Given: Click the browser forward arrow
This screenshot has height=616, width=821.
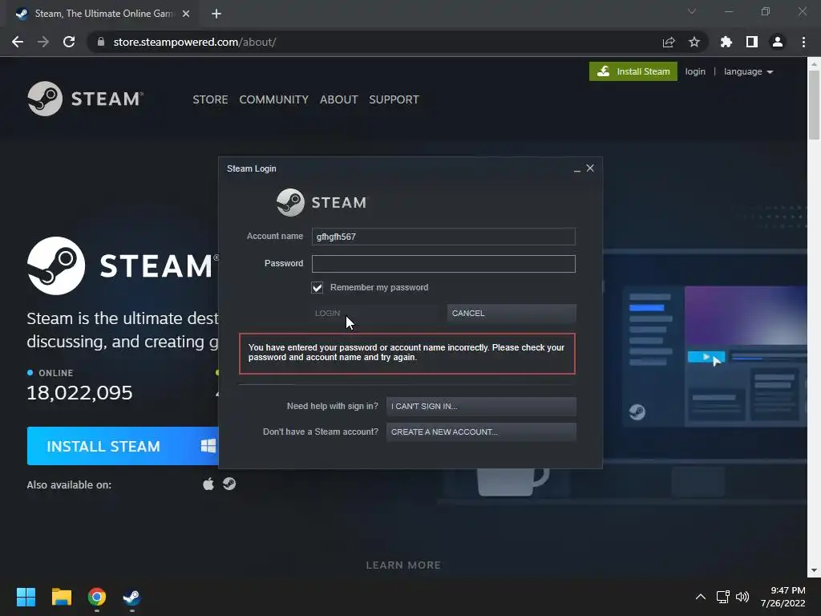Looking at the screenshot, I should 43,42.
